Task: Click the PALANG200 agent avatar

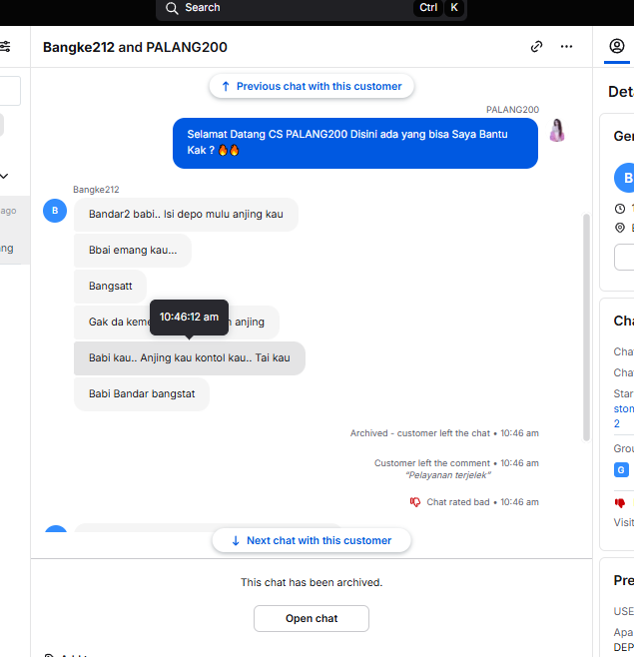Action: [557, 131]
